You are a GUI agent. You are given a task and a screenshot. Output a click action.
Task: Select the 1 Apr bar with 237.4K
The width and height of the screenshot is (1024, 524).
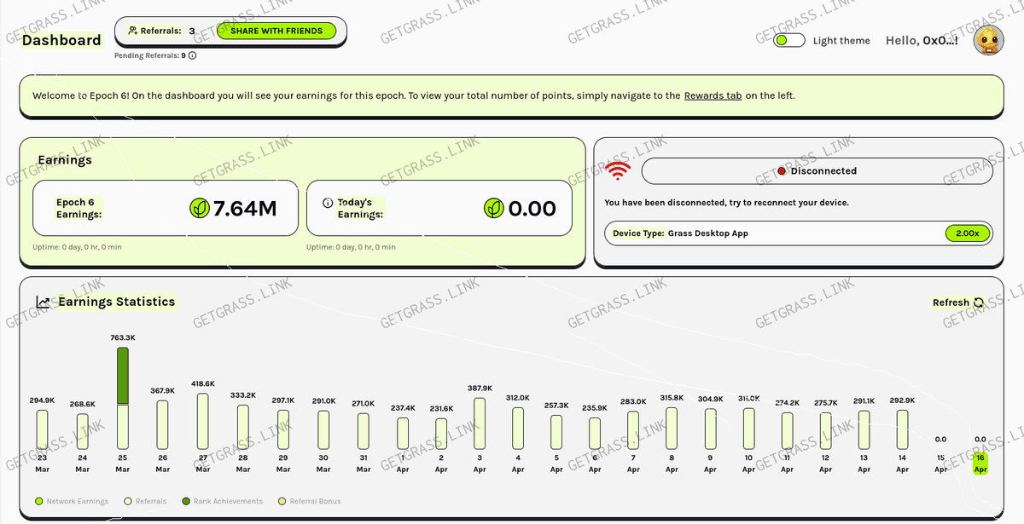tap(403, 434)
